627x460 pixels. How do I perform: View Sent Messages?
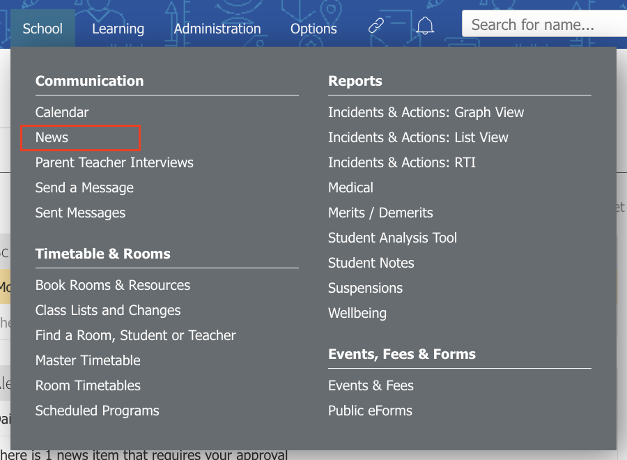80,213
